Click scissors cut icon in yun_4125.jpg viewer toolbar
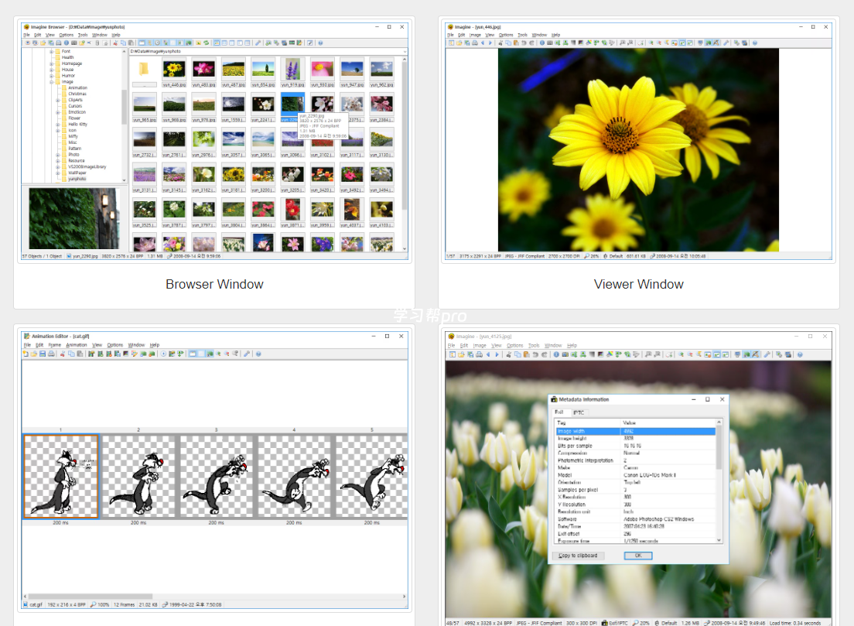This screenshot has height=626, width=854. (x=509, y=354)
